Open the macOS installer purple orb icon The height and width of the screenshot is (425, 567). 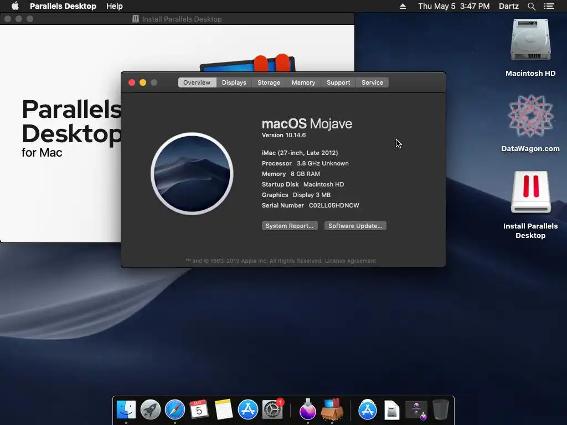308,410
